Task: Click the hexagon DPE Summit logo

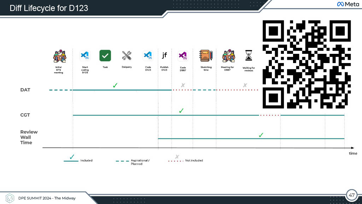Action: pyautogui.click(x=10, y=198)
